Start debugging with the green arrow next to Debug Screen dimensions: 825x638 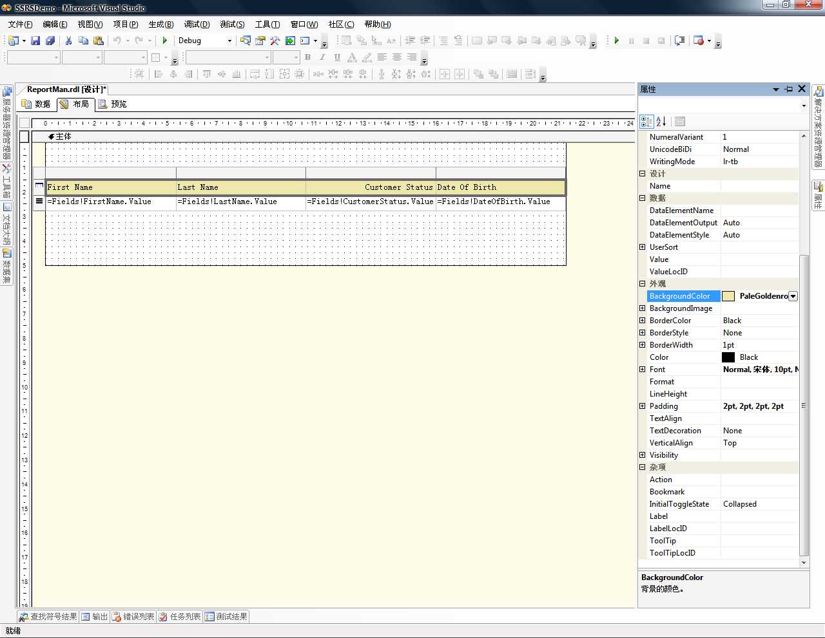[165, 41]
